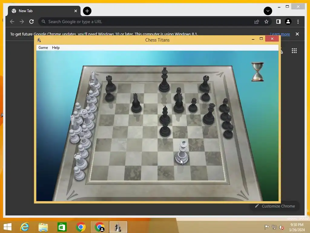Toggle the Chrome side panel

(279, 22)
